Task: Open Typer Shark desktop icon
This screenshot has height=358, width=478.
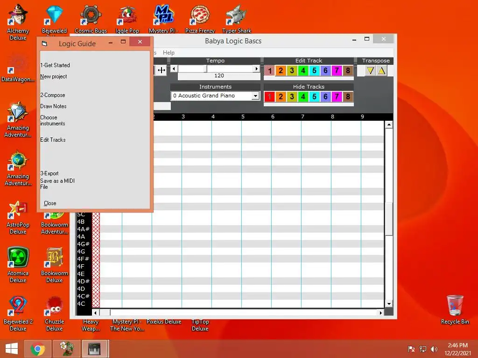Action: pyautogui.click(x=237, y=19)
